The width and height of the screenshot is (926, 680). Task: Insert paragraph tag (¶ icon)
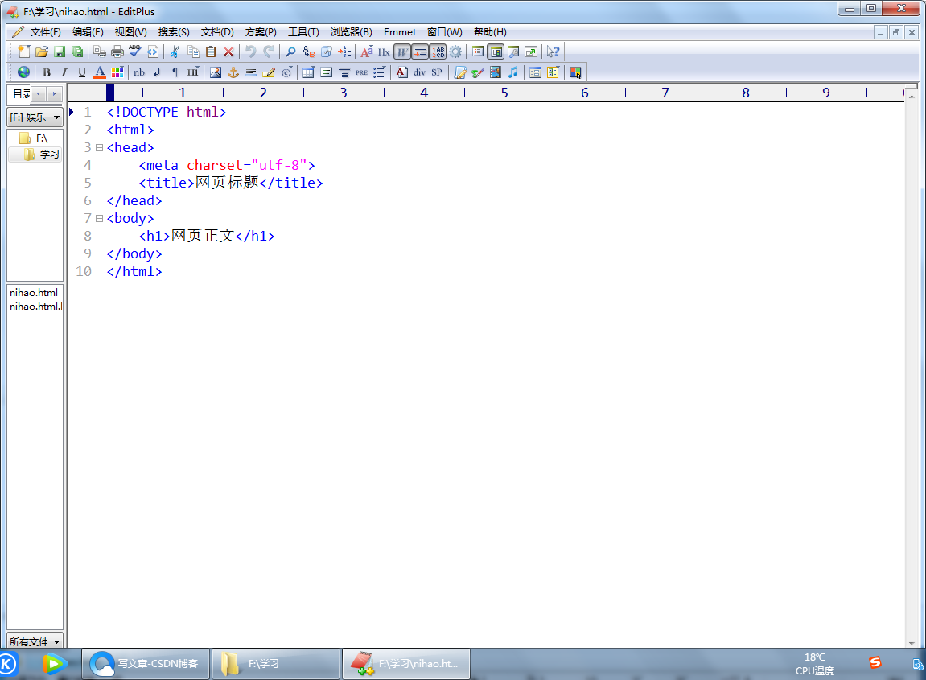pos(175,72)
